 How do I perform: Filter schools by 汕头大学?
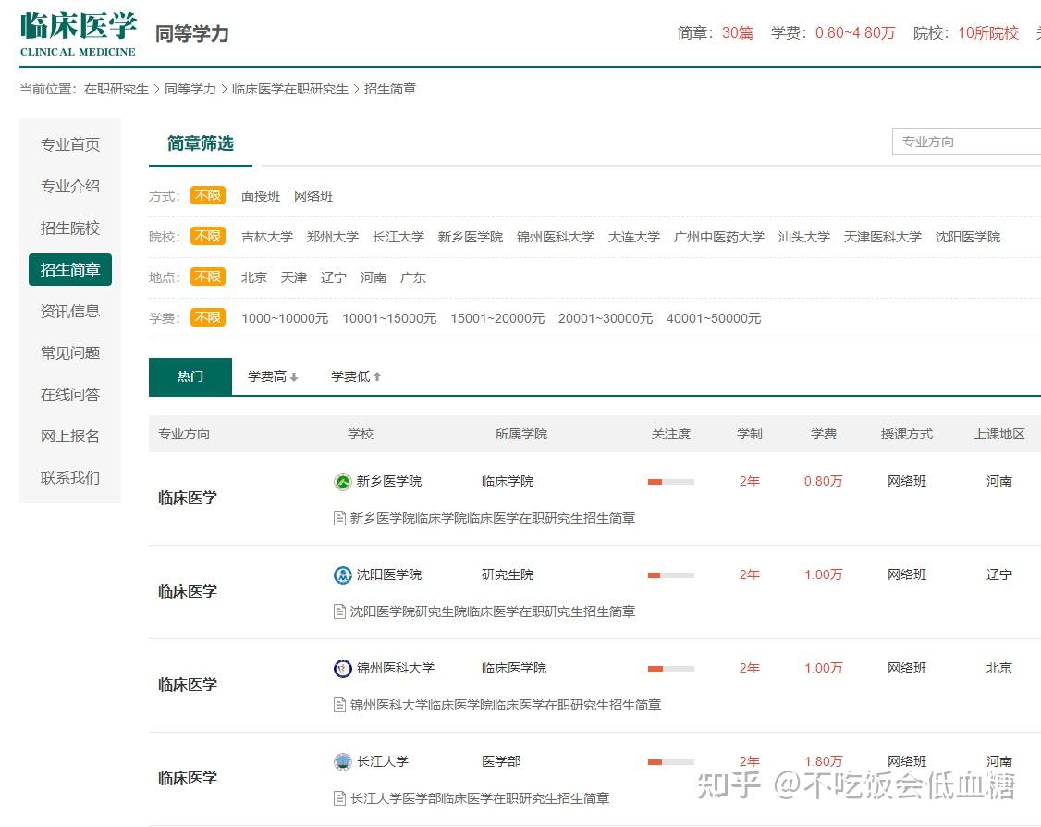click(804, 237)
